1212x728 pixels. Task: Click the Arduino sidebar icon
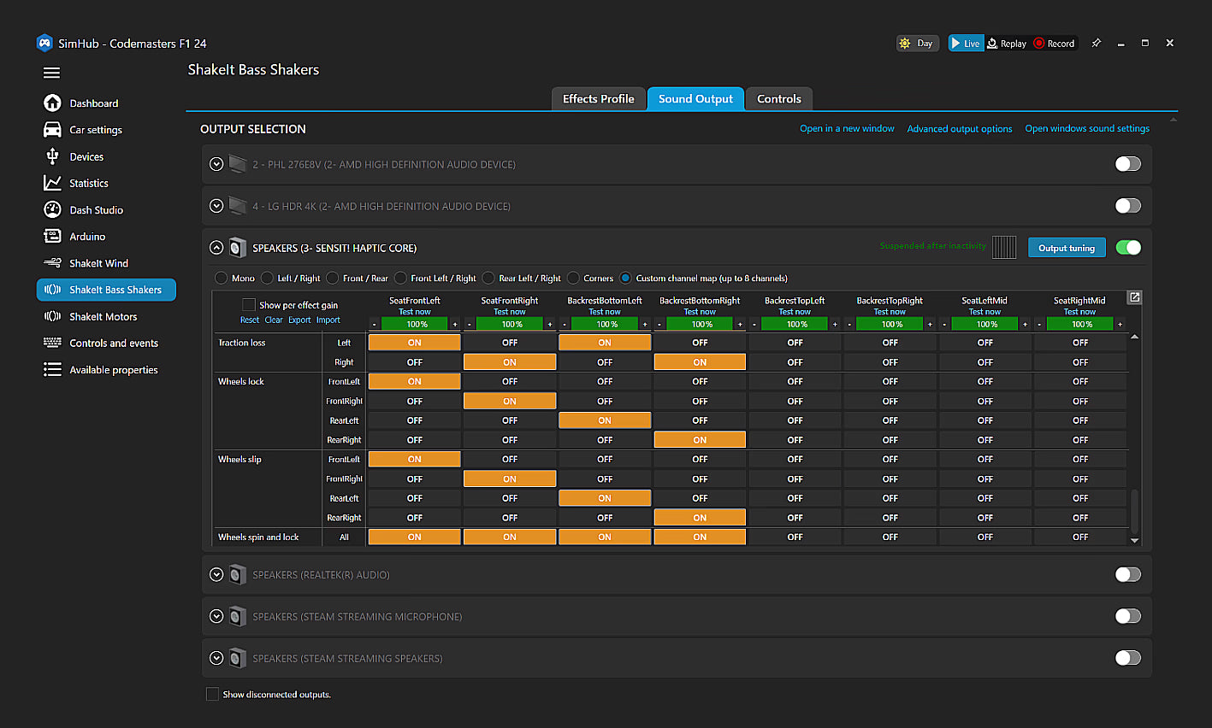[52, 237]
